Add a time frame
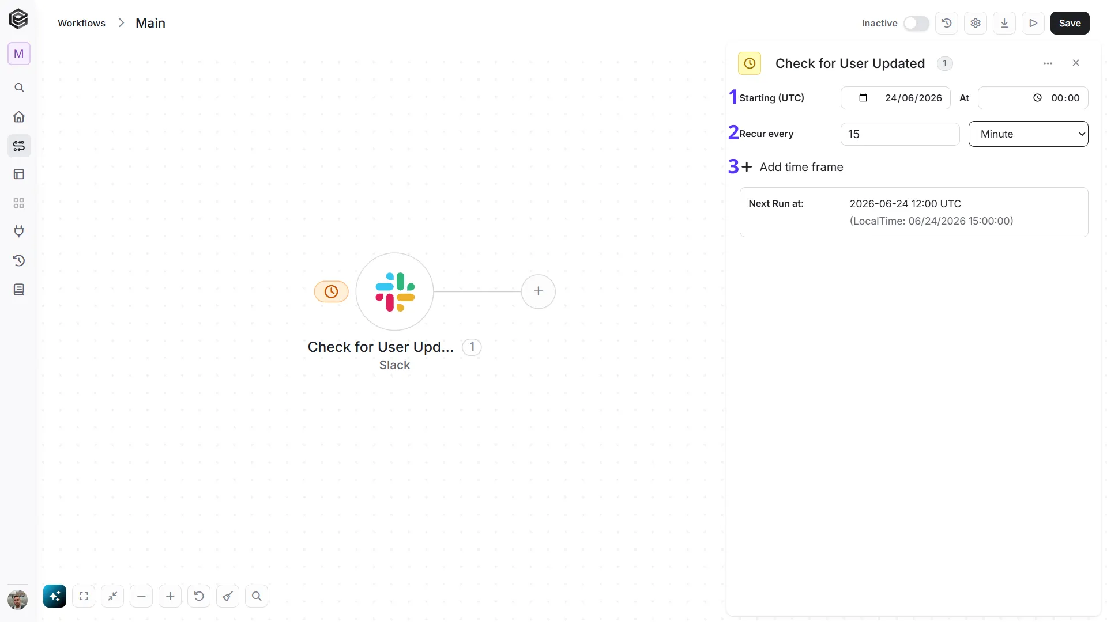The width and height of the screenshot is (1107, 622). pyautogui.click(x=792, y=167)
